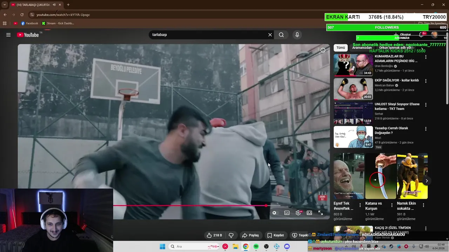Viewport: 449px width, 252px height.
Task: Seek using the red video progress bar
Action: click(189, 205)
